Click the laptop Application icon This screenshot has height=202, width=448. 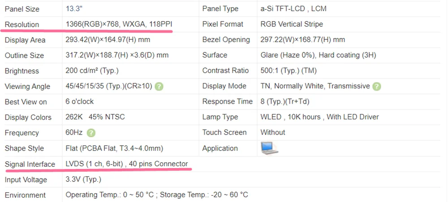[x=269, y=148]
